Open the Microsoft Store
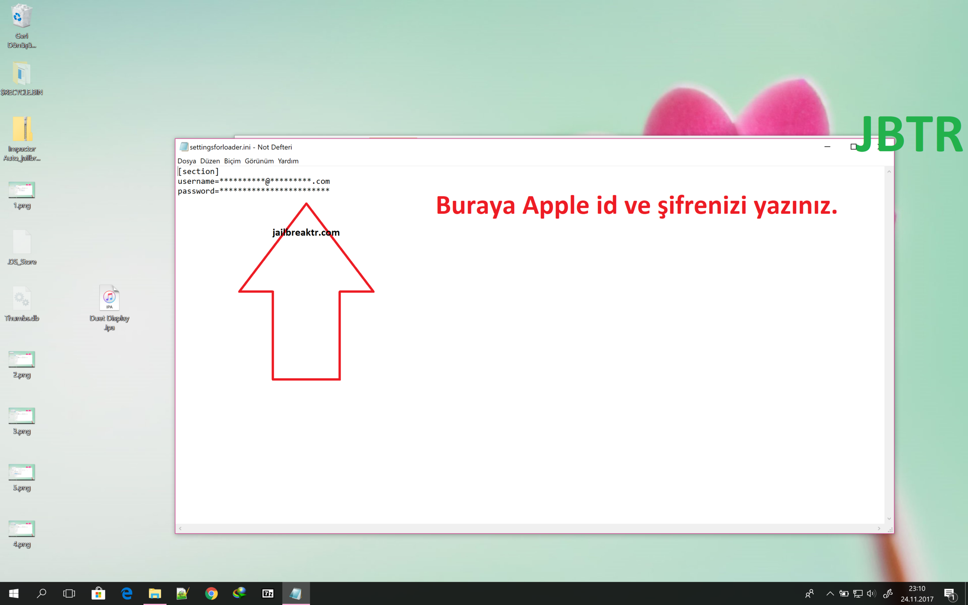The image size is (968, 605). point(98,594)
